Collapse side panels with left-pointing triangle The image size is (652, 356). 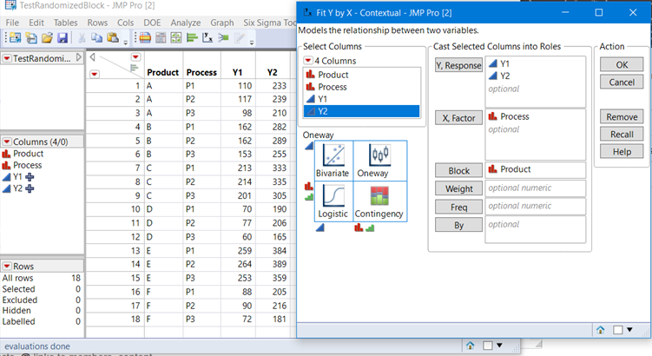tap(92, 57)
